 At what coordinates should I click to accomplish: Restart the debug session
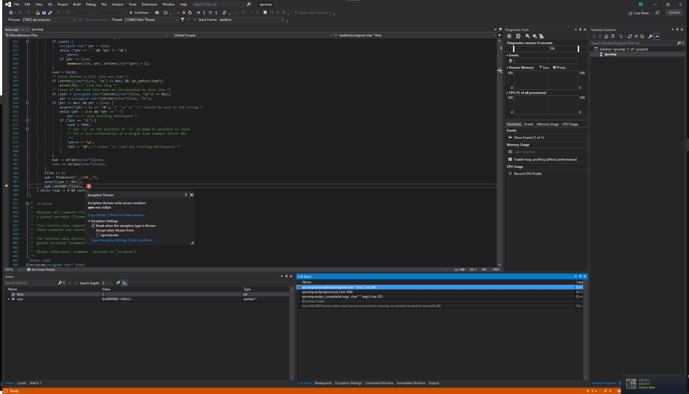tap(190, 13)
